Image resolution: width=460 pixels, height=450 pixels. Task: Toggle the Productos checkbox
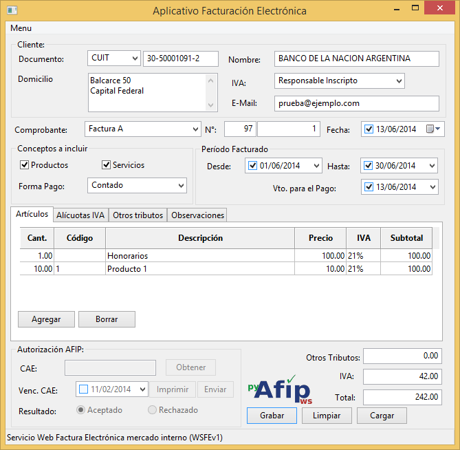coord(25,165)
